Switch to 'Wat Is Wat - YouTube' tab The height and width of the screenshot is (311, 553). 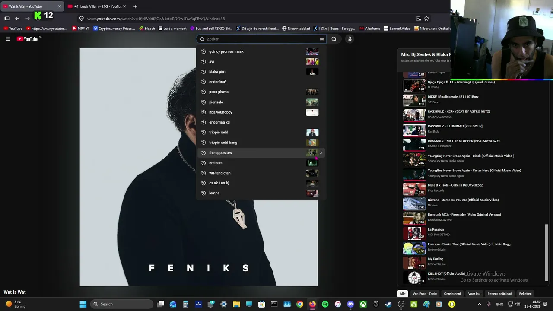pyautogui.click(x=32, y=6)
